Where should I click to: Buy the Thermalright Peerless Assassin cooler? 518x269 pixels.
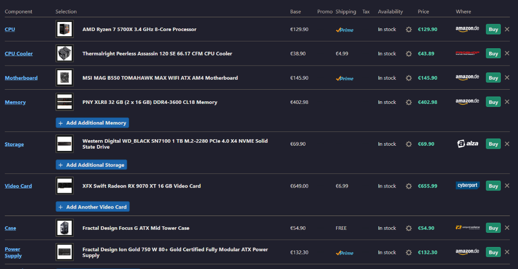493,53
